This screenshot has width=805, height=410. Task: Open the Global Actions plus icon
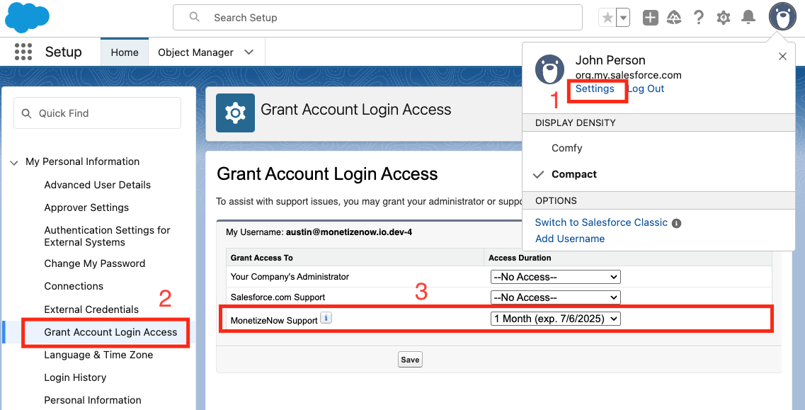pyautogui.click(x=651, y=18)
